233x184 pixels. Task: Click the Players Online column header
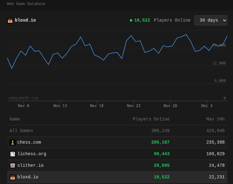(x=151, y=119)
